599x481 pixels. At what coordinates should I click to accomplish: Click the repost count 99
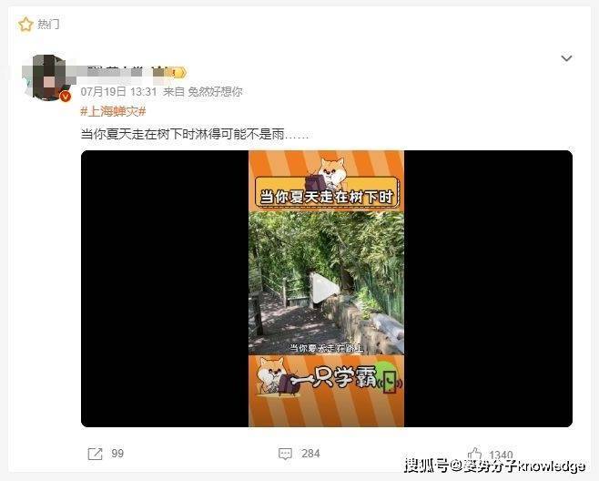[117, 454]
